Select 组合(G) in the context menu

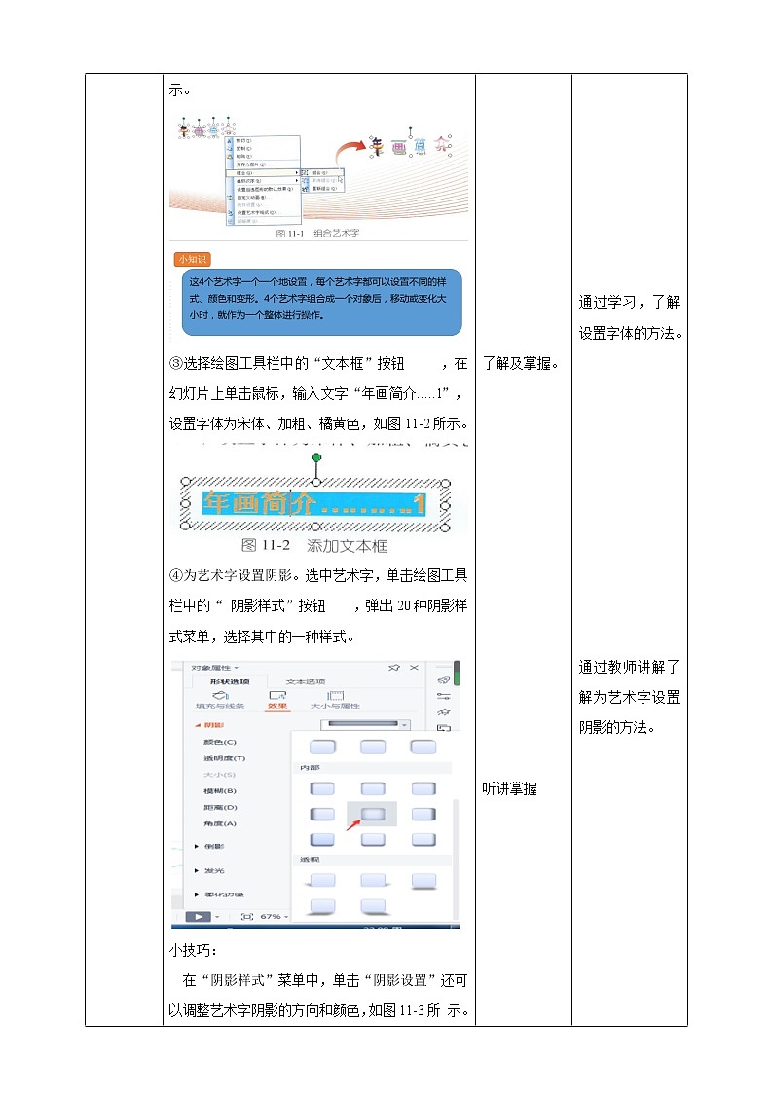click(264, 173)
